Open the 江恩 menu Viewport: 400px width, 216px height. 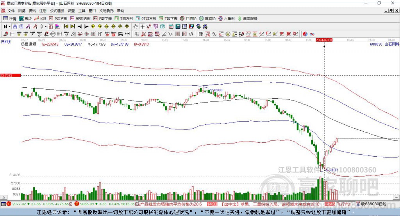tap(43, 11)
